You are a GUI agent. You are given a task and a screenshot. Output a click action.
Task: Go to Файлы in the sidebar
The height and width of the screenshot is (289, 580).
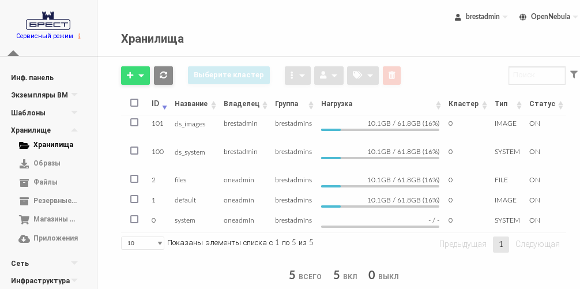click(45, 182)
